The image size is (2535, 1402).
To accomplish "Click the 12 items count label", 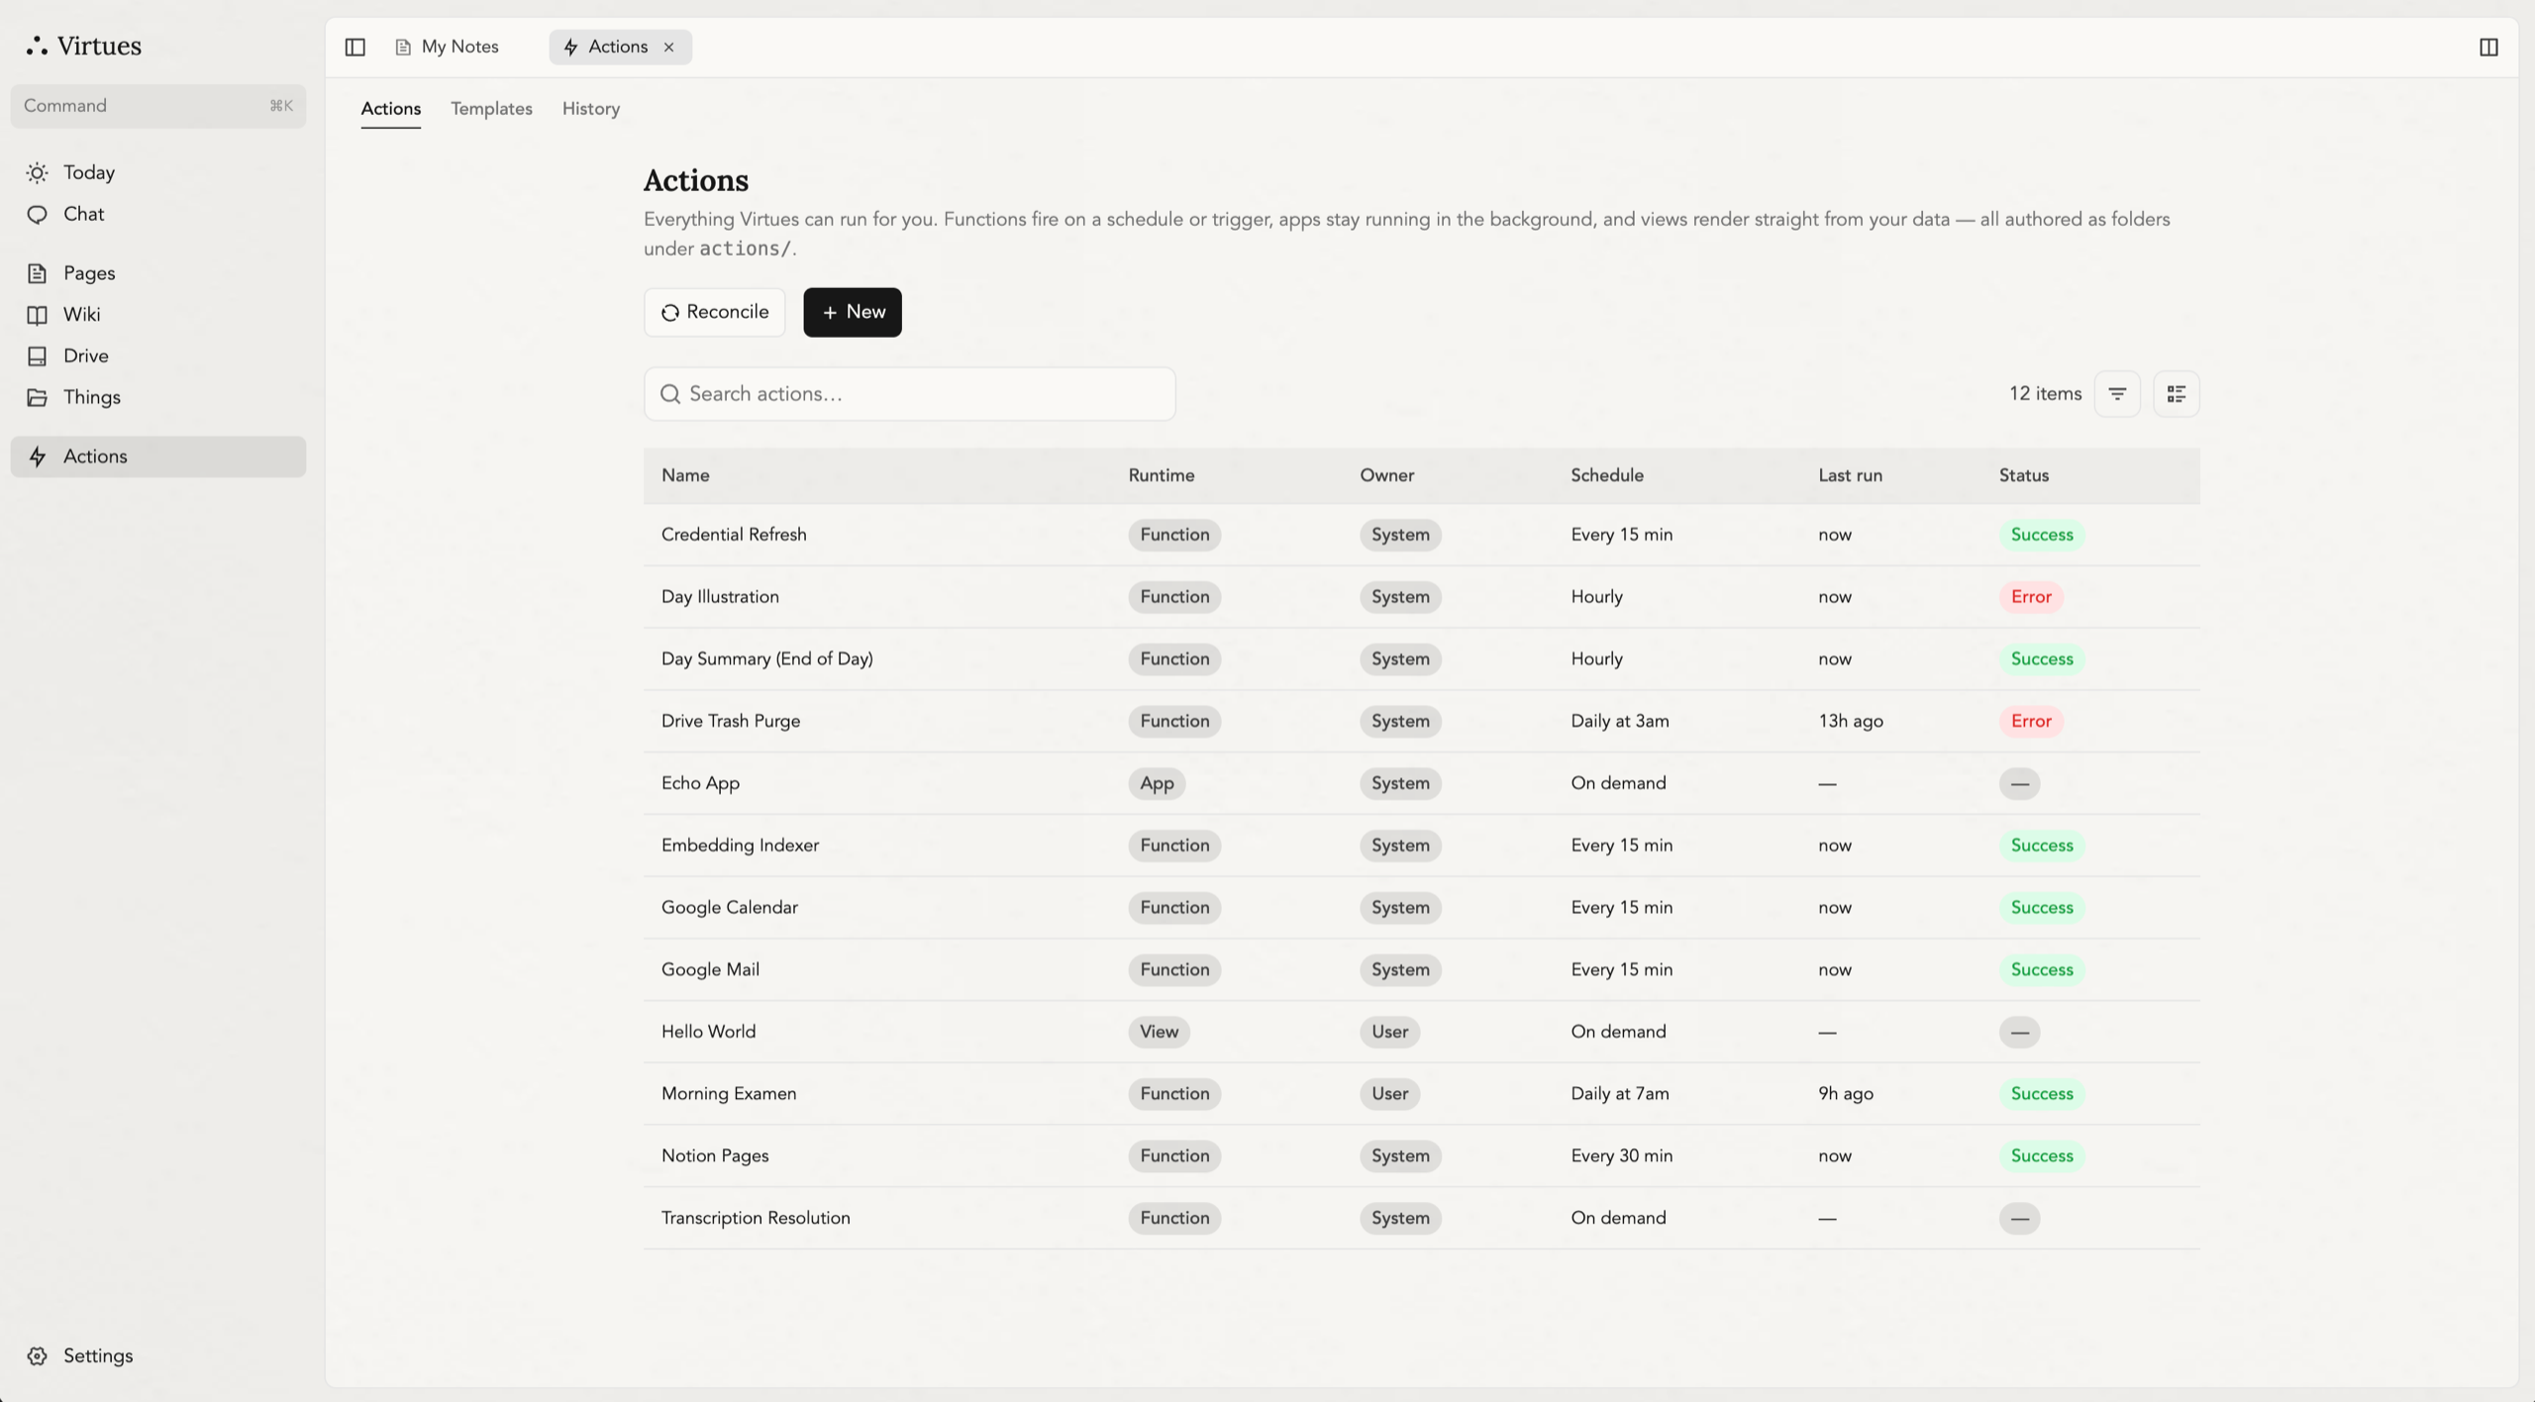I will click(x=2045, y=394).
